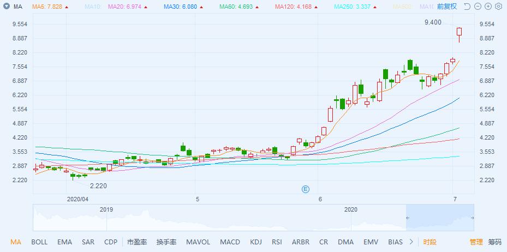Click the 2.220 low price label
Screen dimensions: 507x252
coord(98,186)
